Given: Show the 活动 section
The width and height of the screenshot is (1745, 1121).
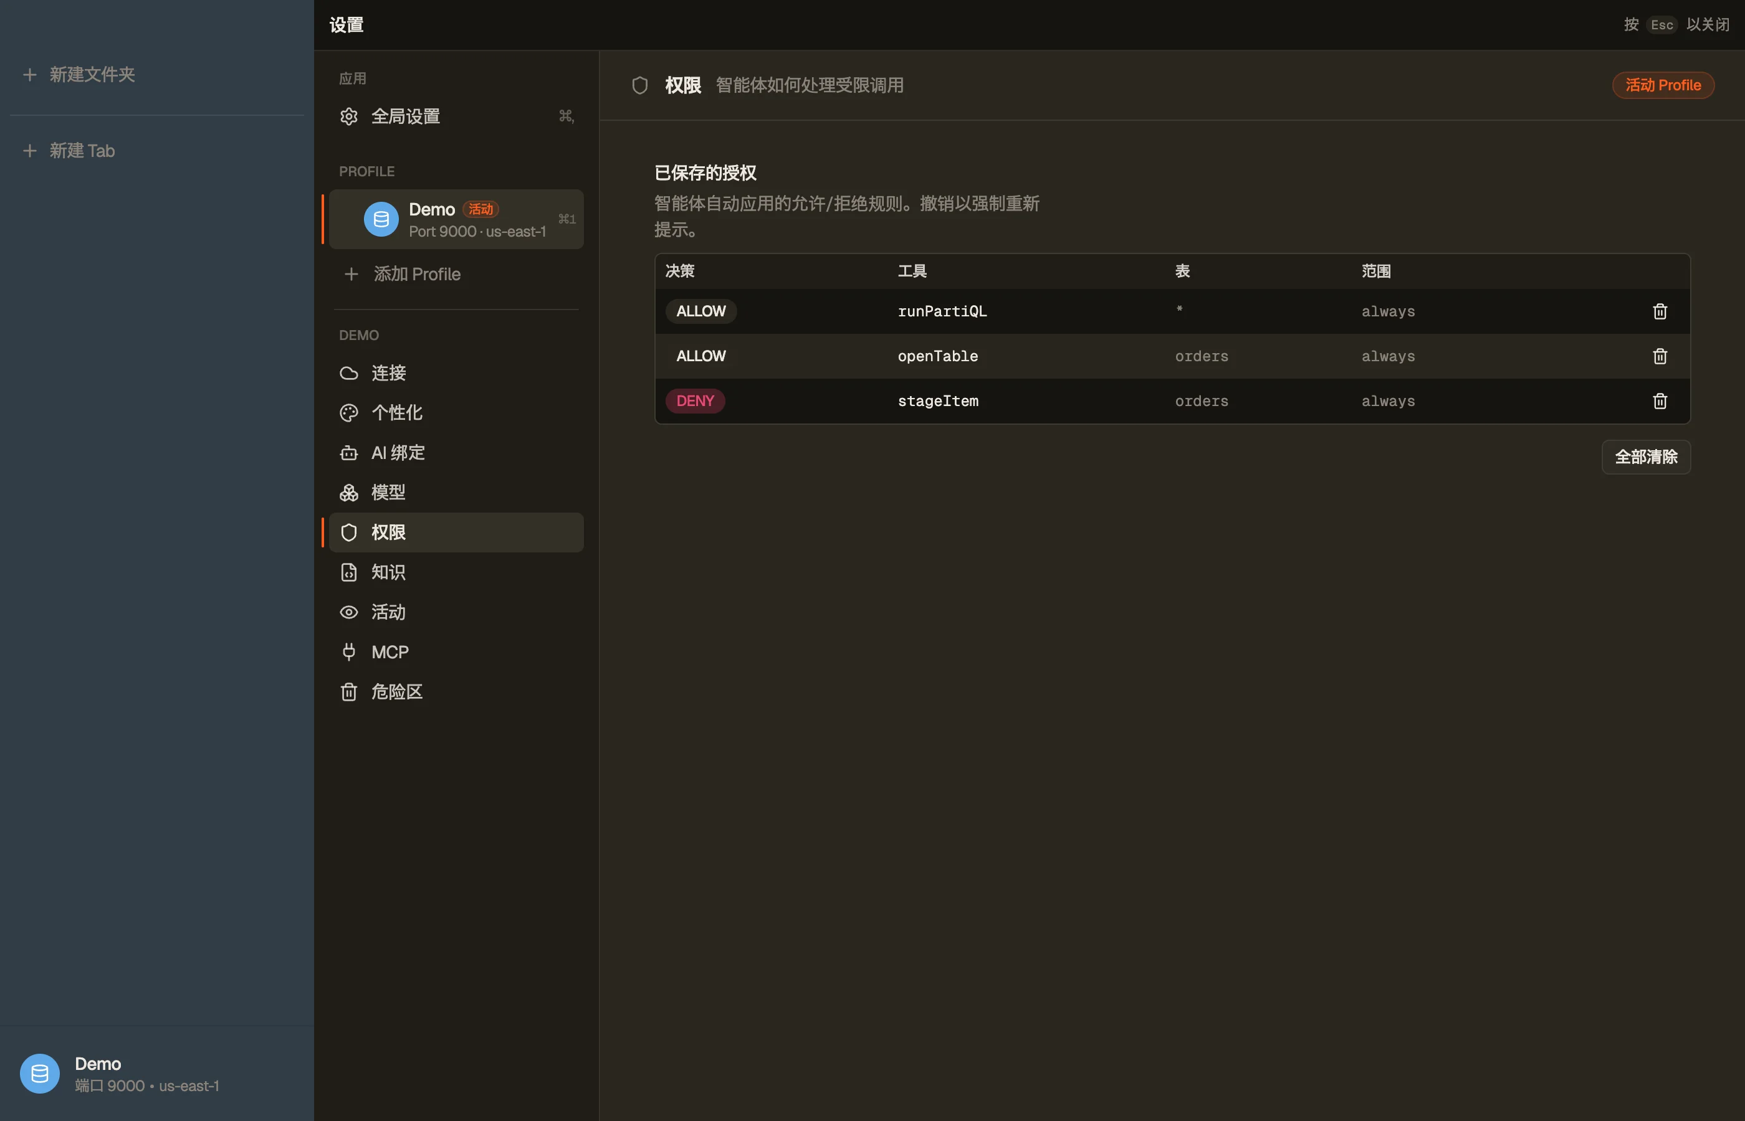Looking at the screenshot, I should 456,612.
